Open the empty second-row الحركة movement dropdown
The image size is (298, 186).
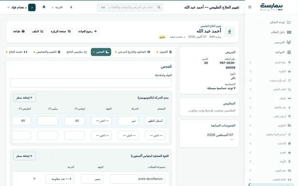[128, 135]
